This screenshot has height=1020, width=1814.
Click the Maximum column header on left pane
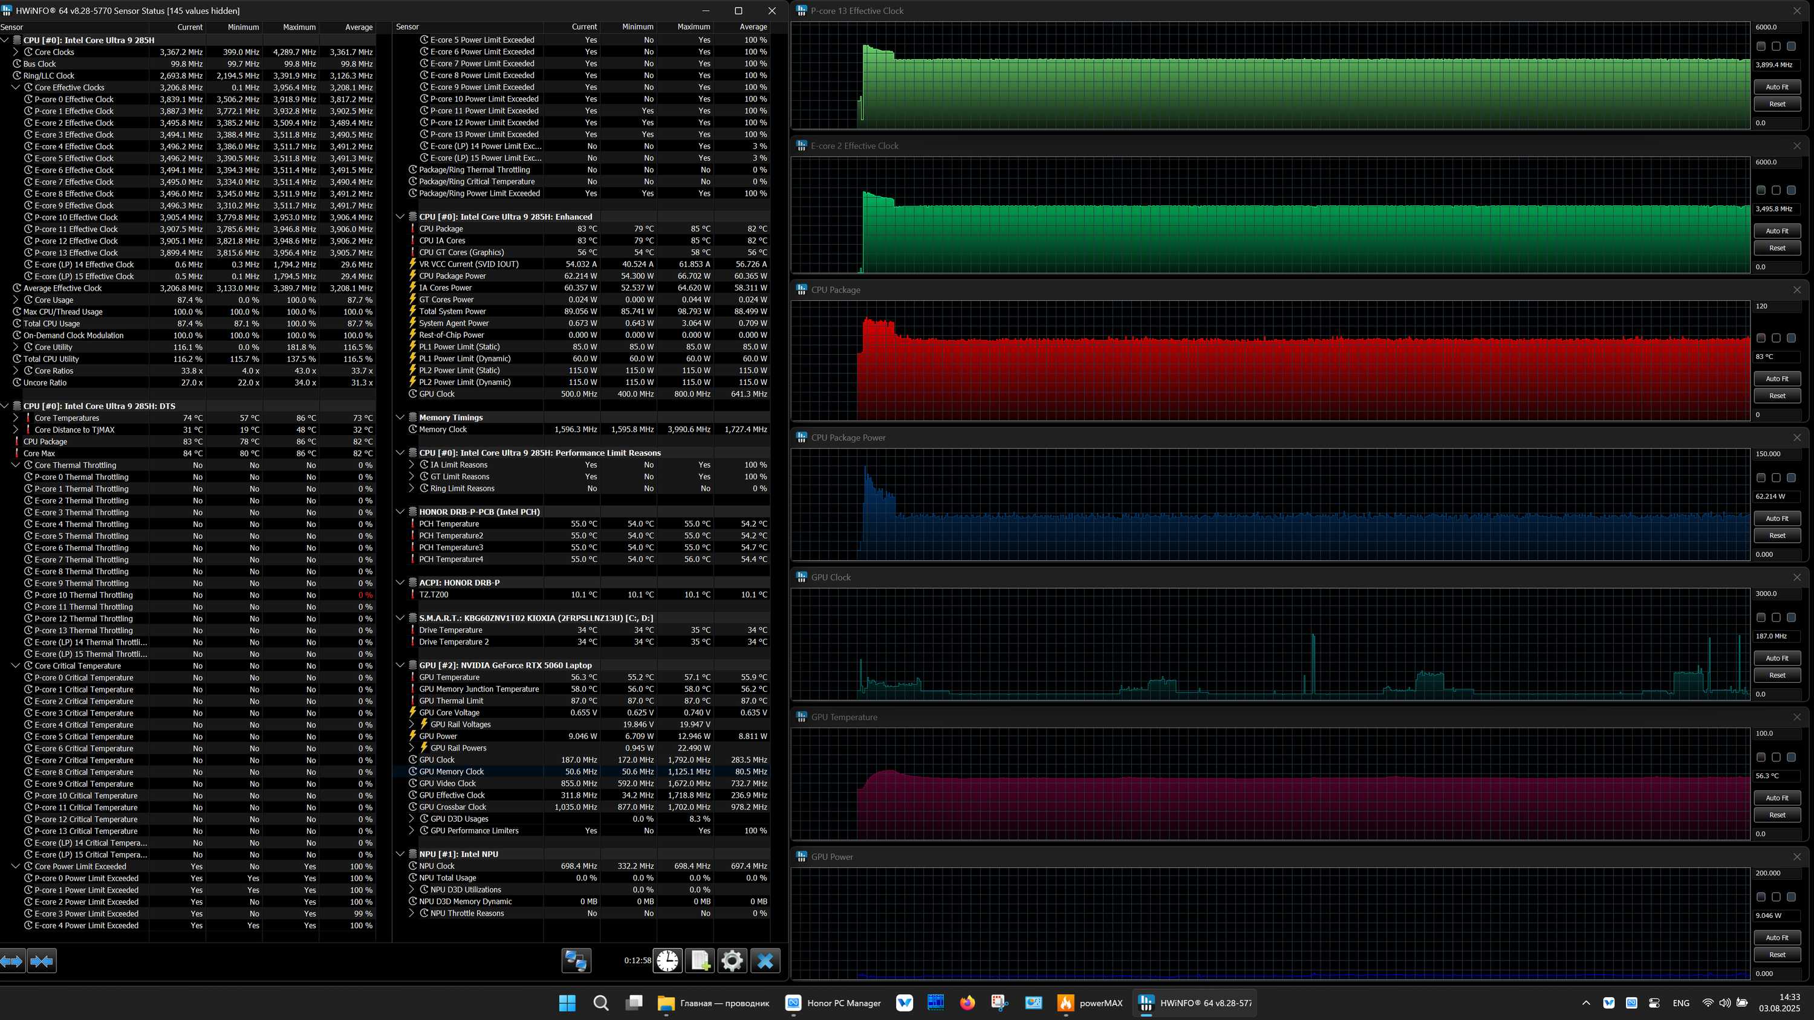299,27
